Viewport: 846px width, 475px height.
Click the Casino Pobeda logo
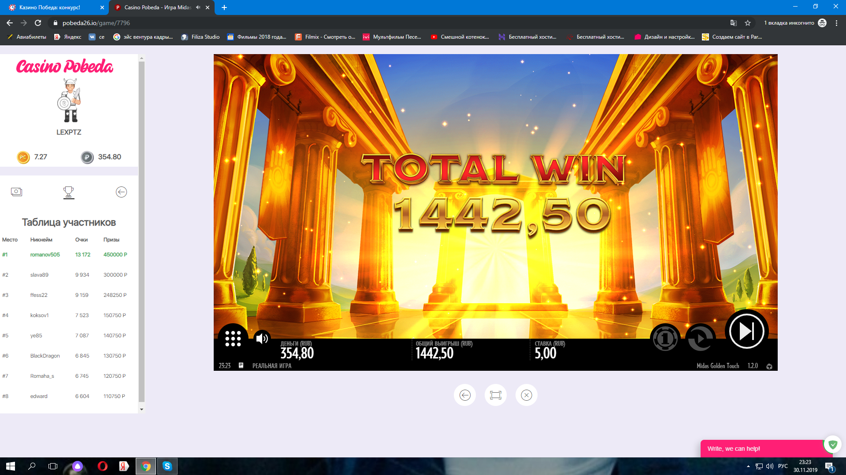click(65, 66)
